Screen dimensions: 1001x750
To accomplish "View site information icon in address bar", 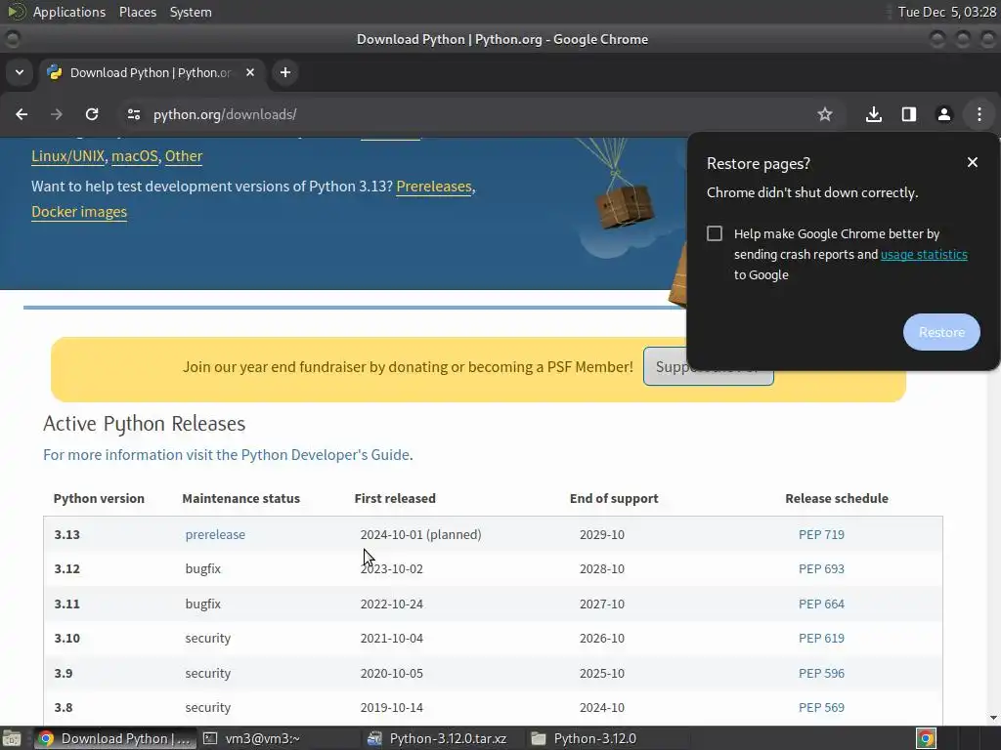I will point(133,114).
